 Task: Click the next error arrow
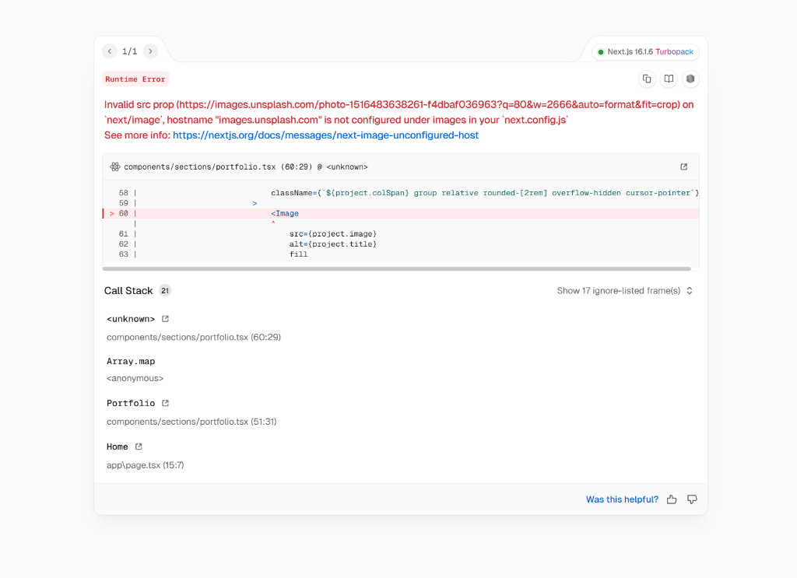(x=150, y=51)
